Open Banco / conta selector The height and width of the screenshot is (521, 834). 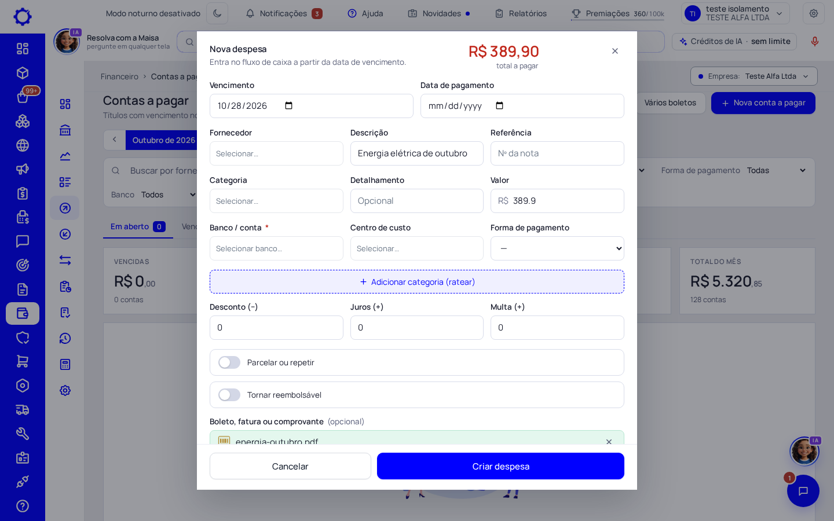click(x=276, y=248)
